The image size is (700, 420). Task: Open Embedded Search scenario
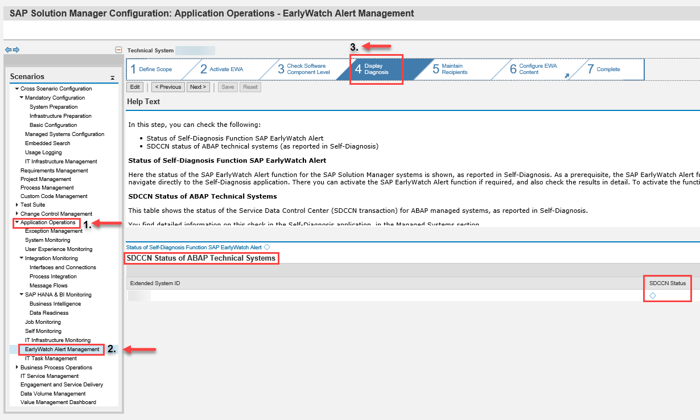(48, 143)
